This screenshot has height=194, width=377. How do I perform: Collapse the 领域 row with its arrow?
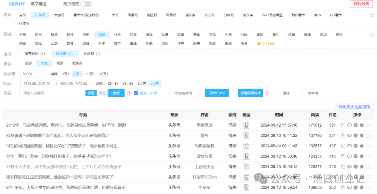coord(372,35)
